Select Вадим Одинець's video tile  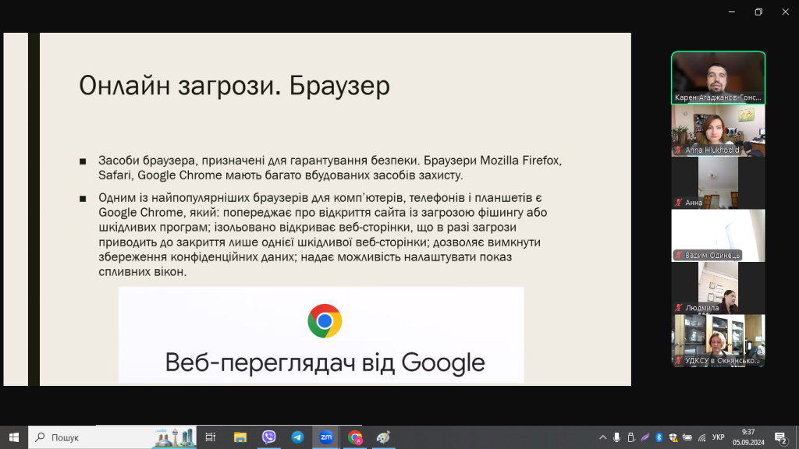pyautogui.click(x=718, y=235)
